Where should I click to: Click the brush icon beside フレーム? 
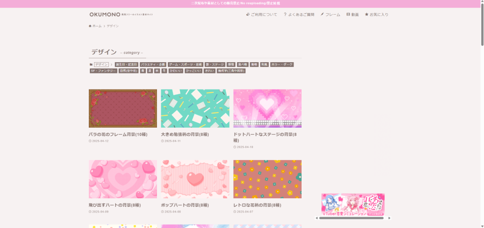[322, 15]
